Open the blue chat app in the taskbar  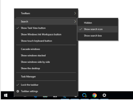(x=84, y=95)
